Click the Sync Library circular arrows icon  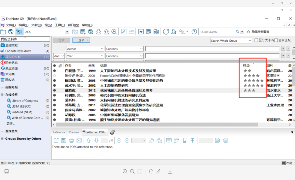click(x=166, y=32)
